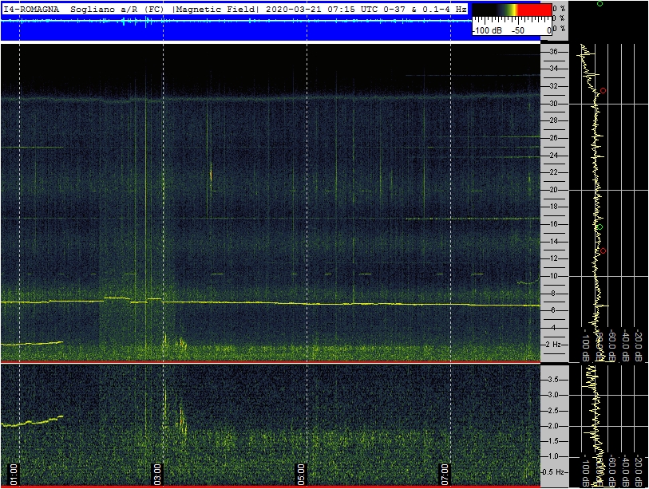Click the green circle marker near 16 Hz

pyautogui.click(x=600, y=227)
